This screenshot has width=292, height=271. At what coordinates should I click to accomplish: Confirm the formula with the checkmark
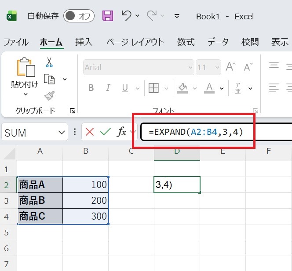pos(106,132)
